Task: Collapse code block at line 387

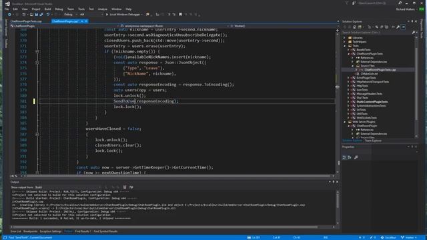Action: (x=37, y=134)
